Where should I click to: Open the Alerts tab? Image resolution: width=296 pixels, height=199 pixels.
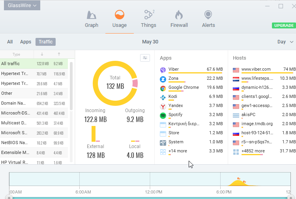click(x=208, y=19)
